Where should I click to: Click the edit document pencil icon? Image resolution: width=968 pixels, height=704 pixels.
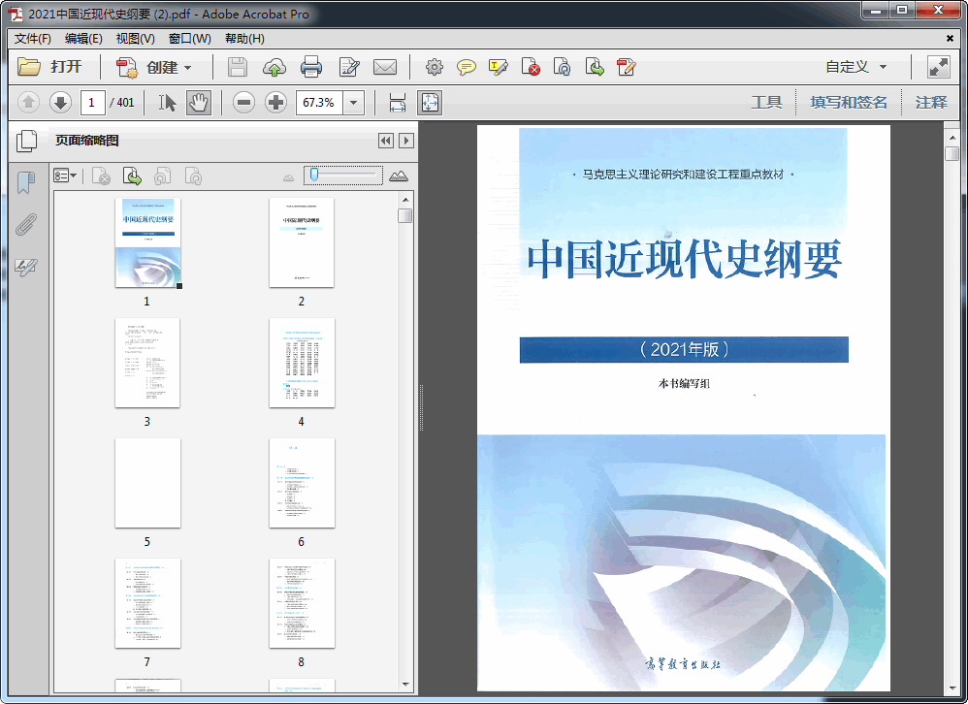349,67
